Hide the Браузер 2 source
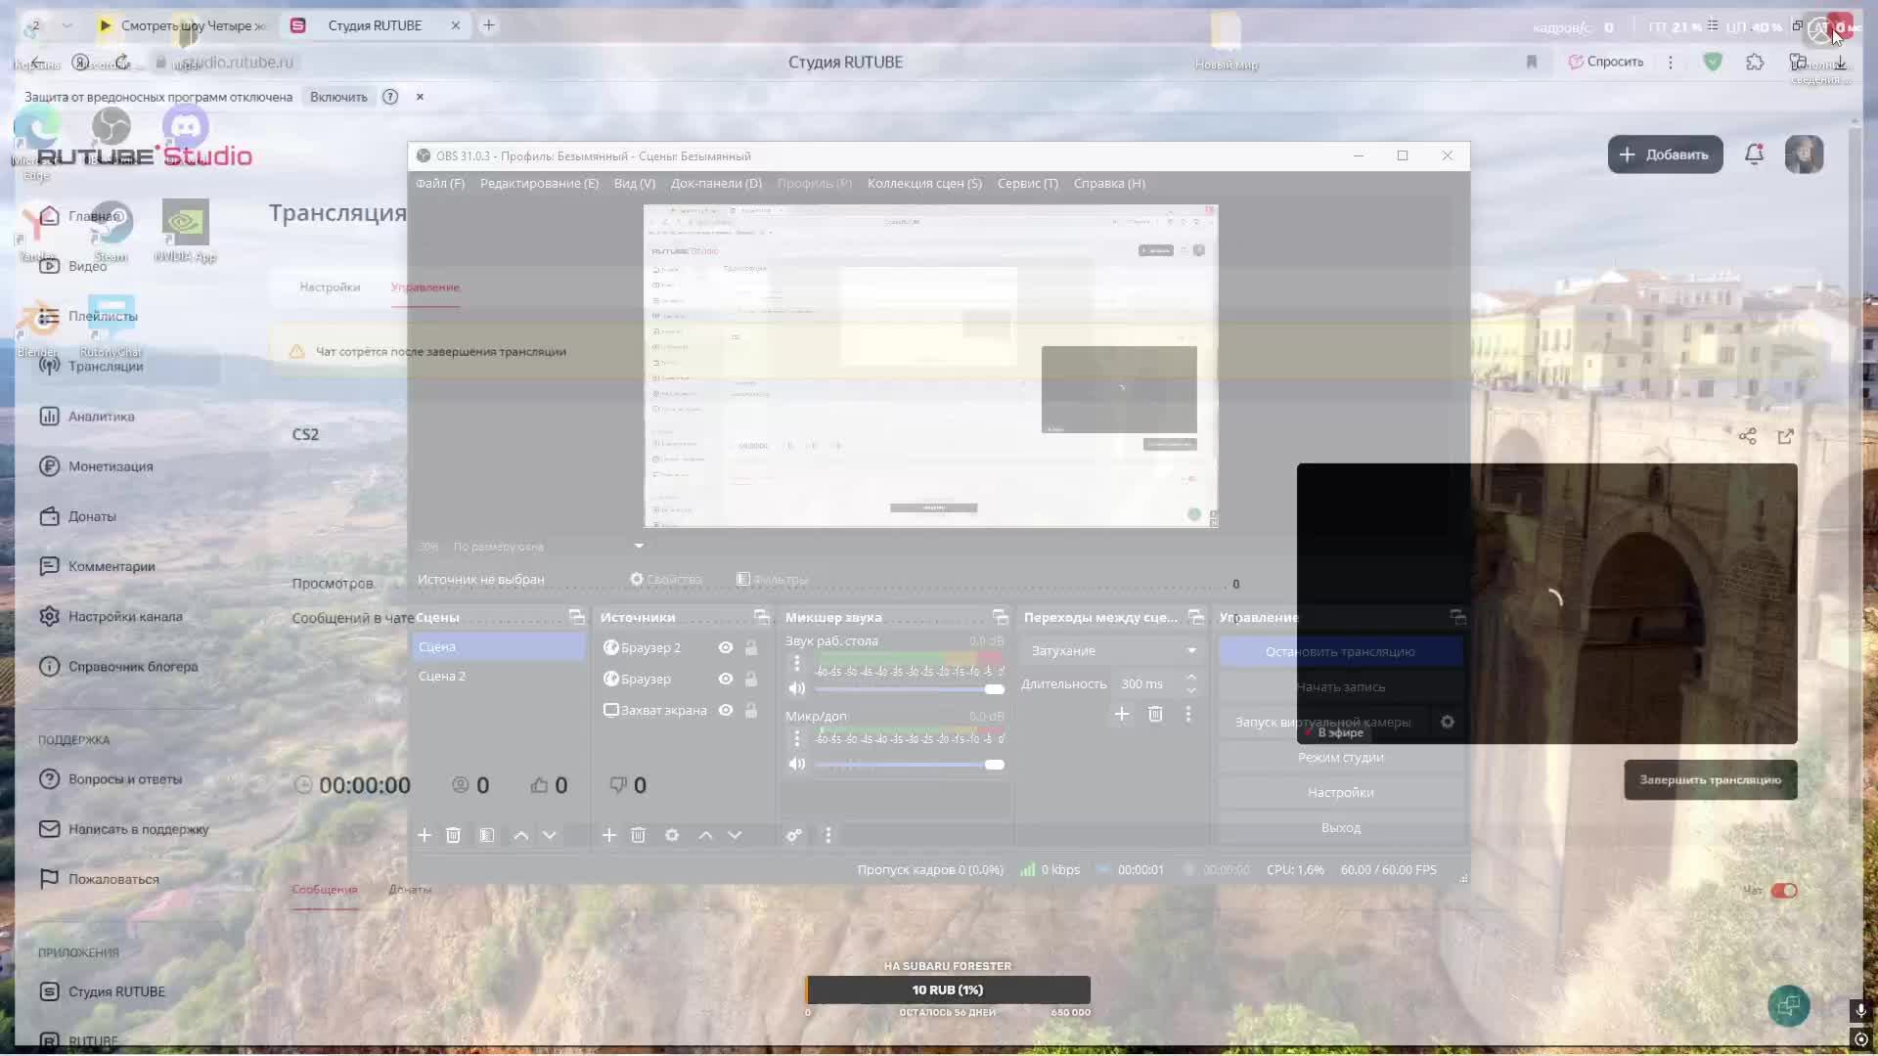Screen dimensions: 1878x1056 [x=726, y=647]
